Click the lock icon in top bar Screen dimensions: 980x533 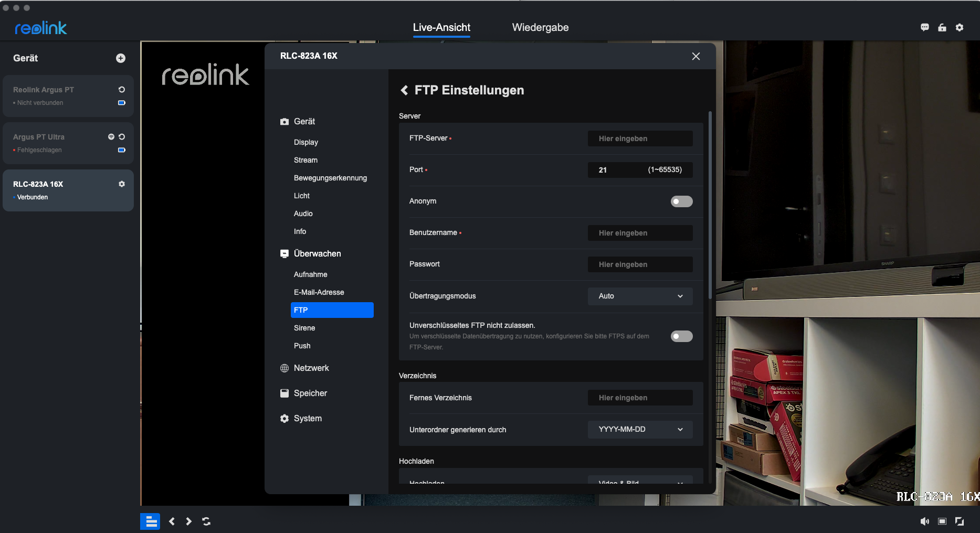coord(942,27)
